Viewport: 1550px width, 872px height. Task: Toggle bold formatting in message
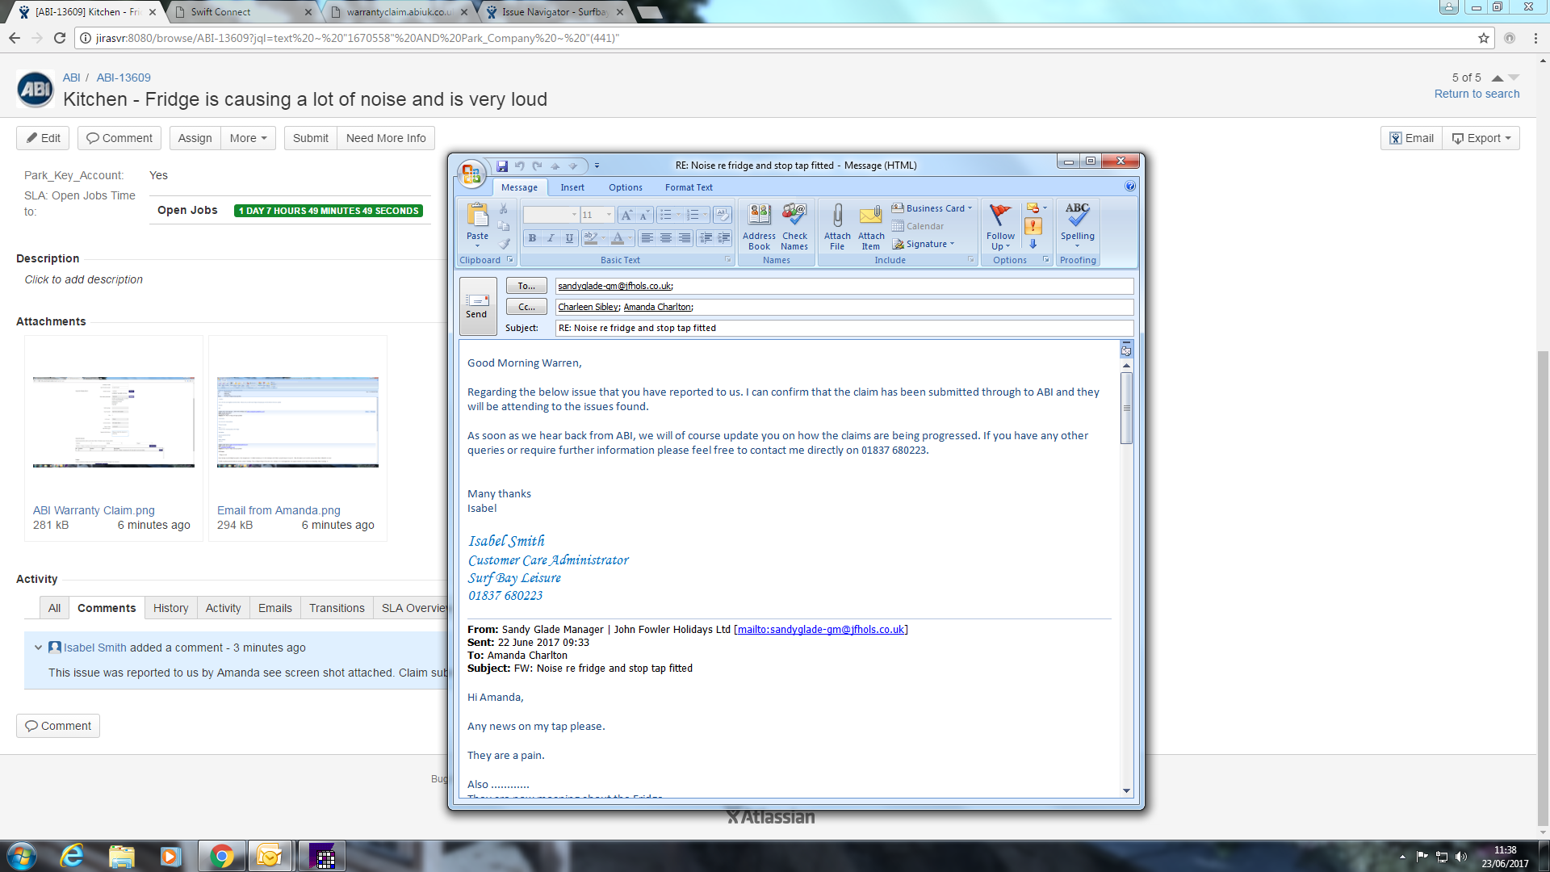(x=532, y=238)
